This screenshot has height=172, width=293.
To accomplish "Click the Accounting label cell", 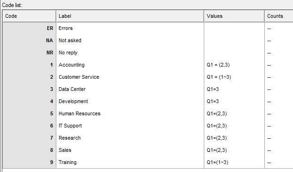I will click(130, 65).
